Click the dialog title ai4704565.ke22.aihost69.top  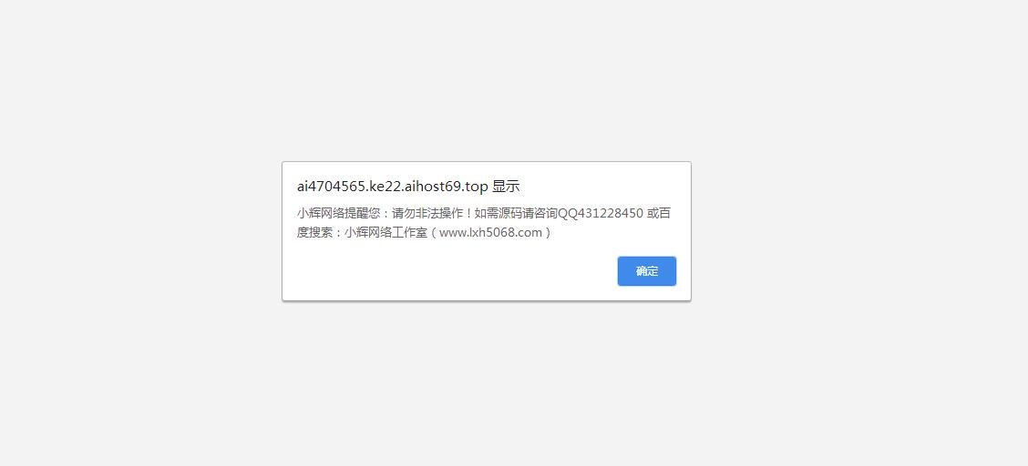pyautogui.click(x=392, y=187)
